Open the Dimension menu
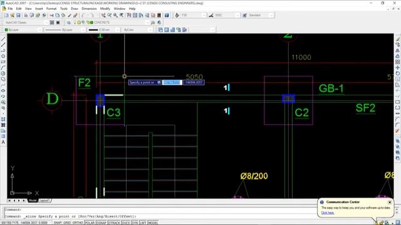The image size is (401, 225). [89, 9]
